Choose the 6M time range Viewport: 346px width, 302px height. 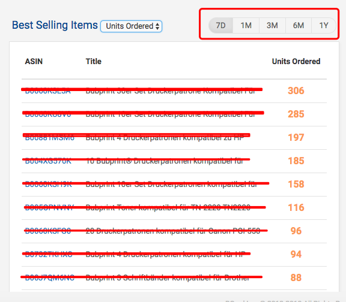point(299,26)
